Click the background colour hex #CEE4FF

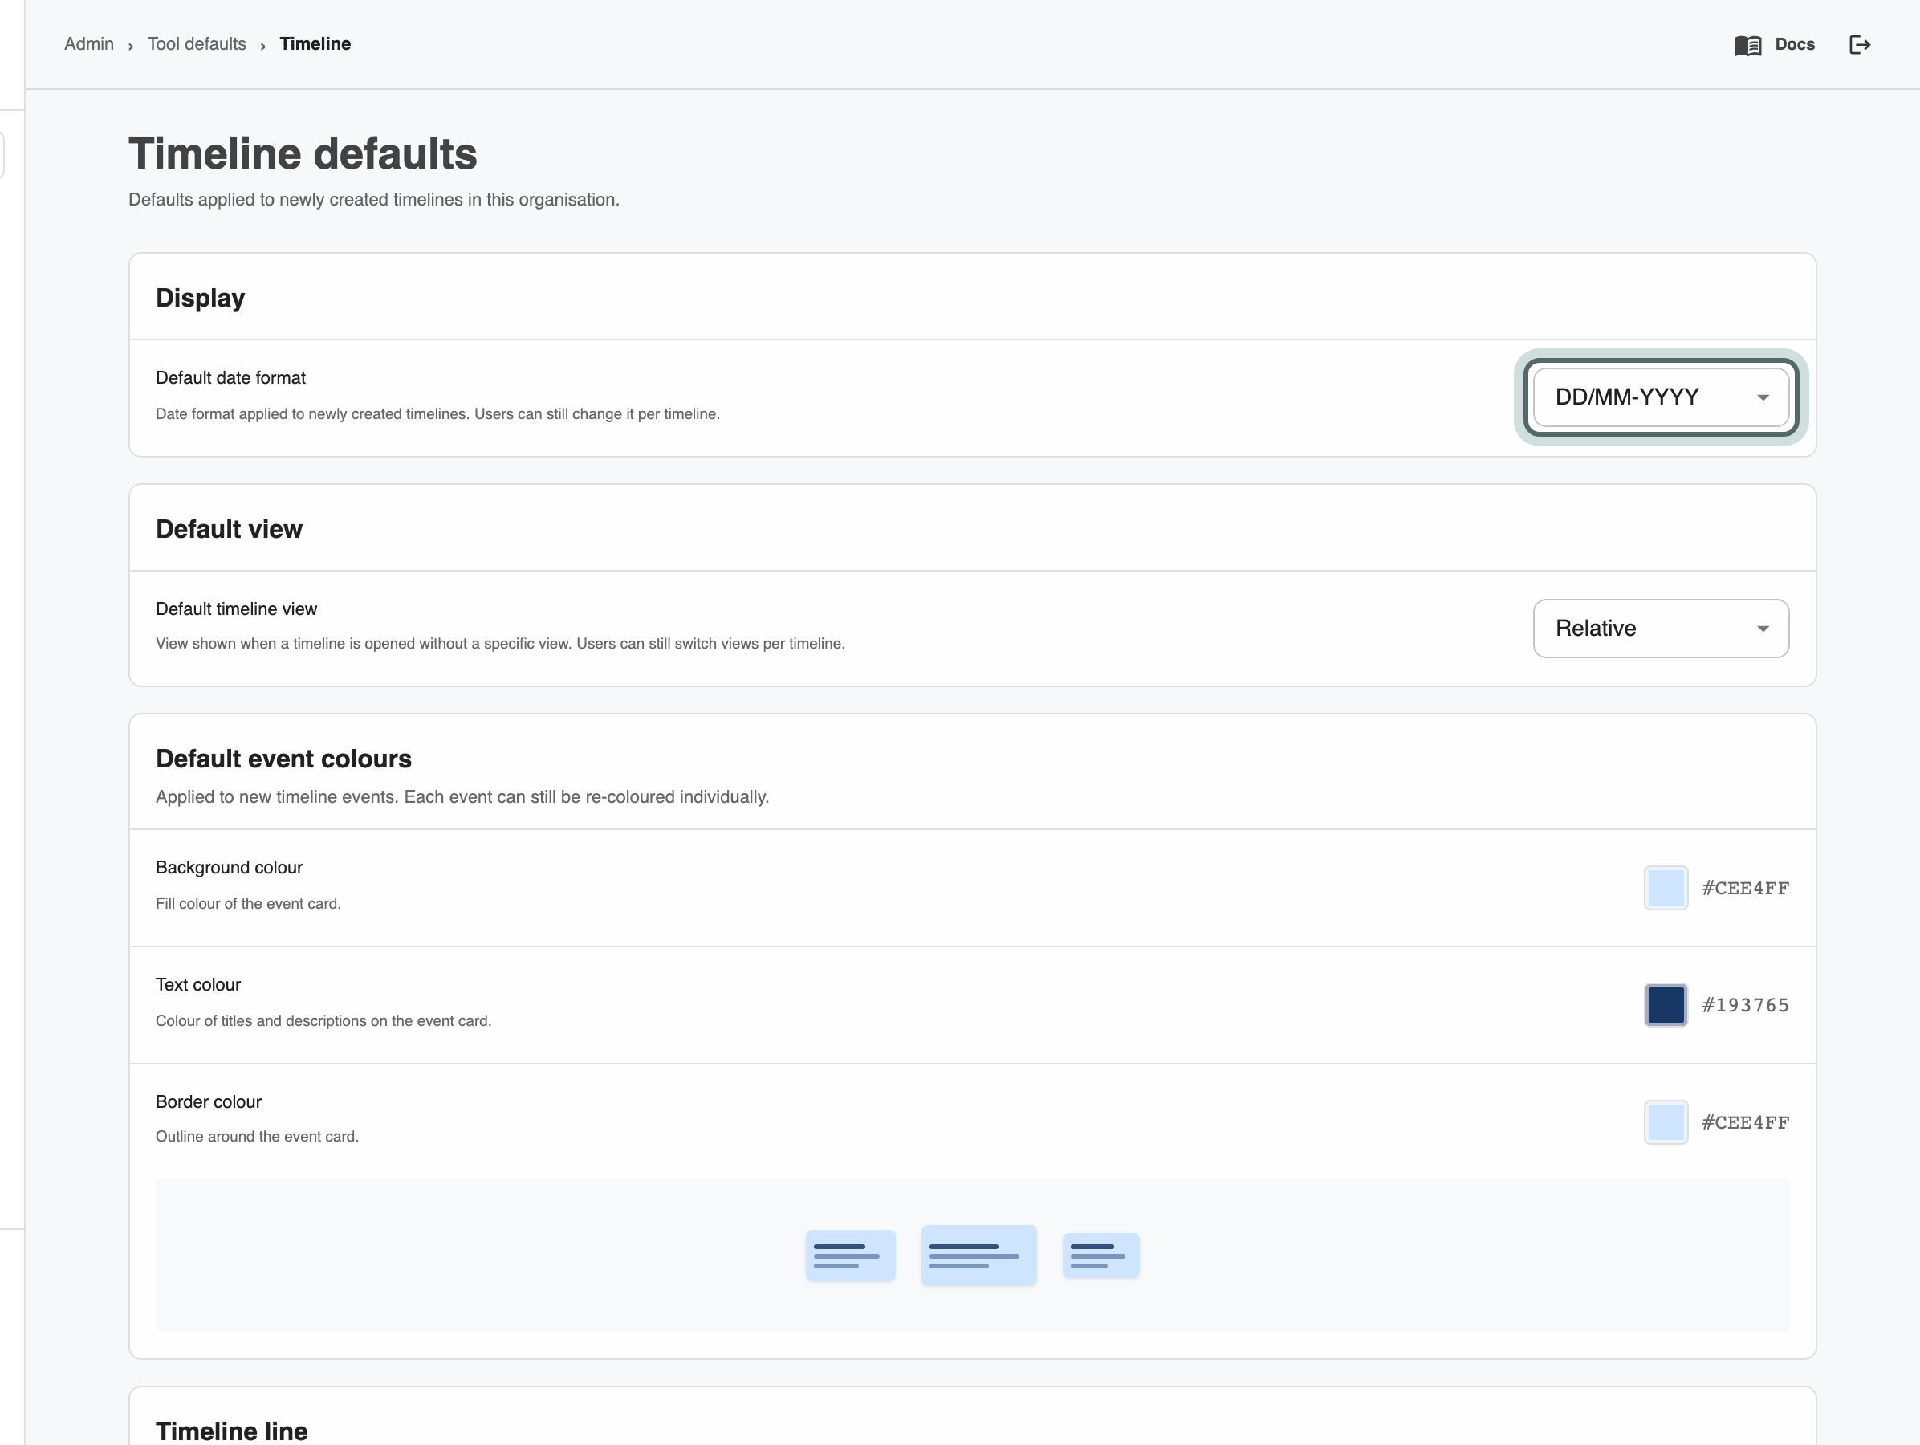(x=1745, y=888)
